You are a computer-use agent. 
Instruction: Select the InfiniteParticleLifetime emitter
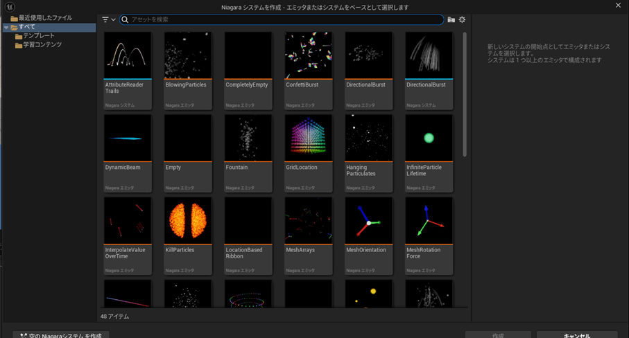pyautogui.click(x=429, y=153)
